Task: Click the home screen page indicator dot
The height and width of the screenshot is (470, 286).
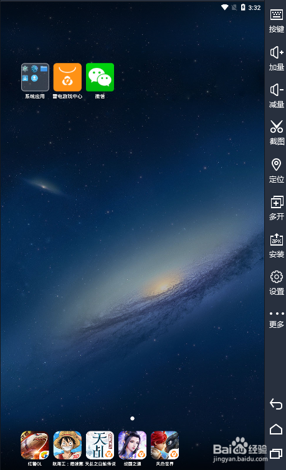Action: click(132, 418)
